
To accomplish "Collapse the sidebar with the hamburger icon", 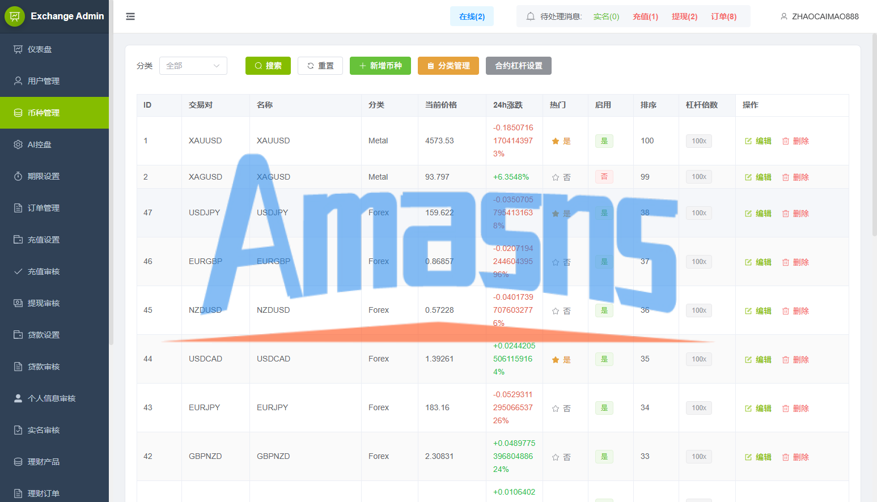I will point(130,16).
